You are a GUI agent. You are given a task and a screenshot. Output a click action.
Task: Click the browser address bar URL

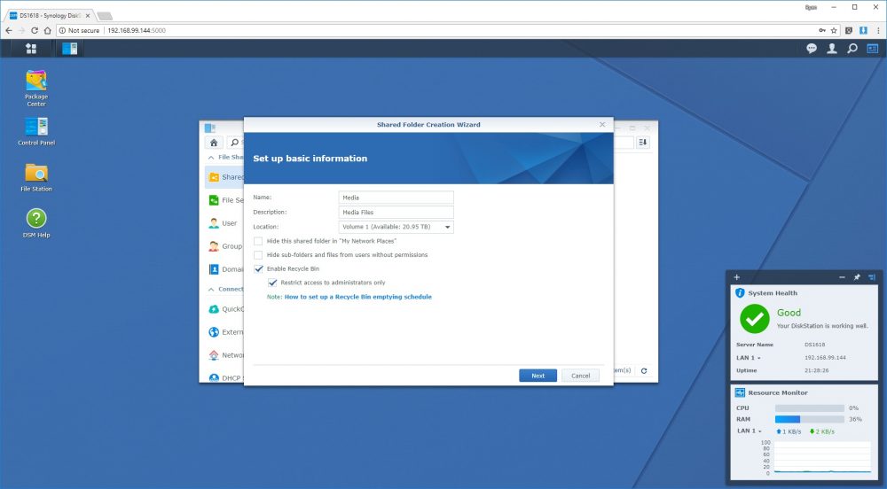pyautogui.click(x=137, y=30)
